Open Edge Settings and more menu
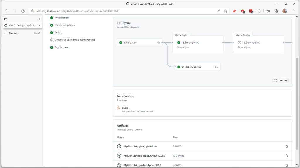The width and height of the screenshot is (300, 168). [x=294, y=11]
